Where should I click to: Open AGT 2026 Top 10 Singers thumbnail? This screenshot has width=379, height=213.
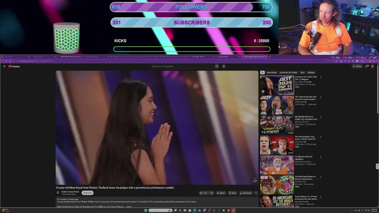pyautogui.click(x=277, y=85)
